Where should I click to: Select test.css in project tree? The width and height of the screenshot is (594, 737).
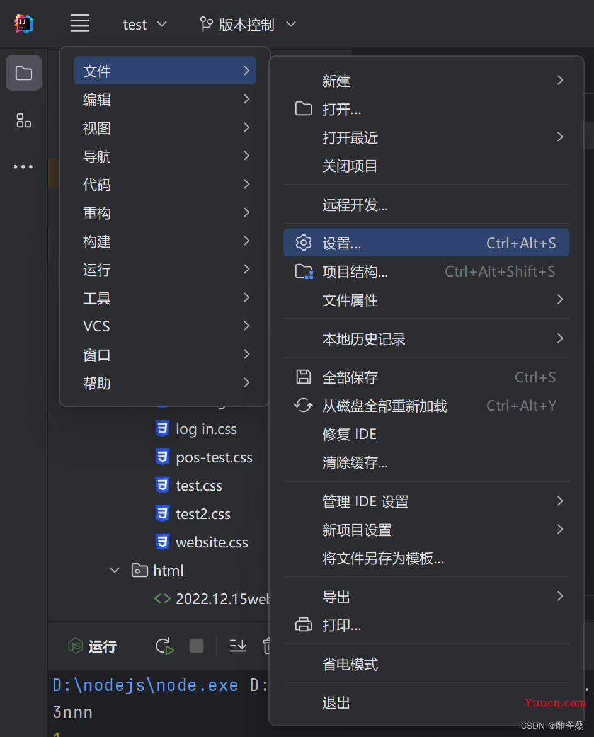tap(199, 486)
